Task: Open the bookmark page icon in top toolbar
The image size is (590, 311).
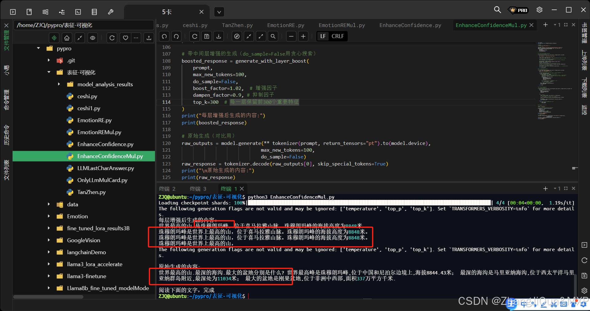Action: click(x=29, y=12)
